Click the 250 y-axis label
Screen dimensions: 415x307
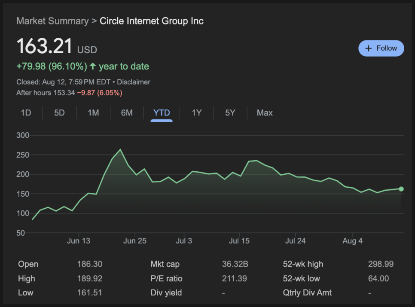coord(23,155)
